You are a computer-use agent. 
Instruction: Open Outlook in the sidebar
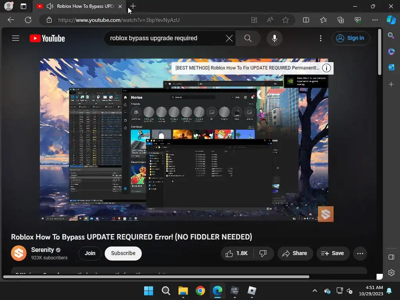[x=391, y=68]
